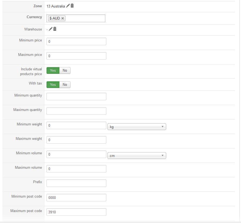Enable With tax using Yes

(53, 84)
